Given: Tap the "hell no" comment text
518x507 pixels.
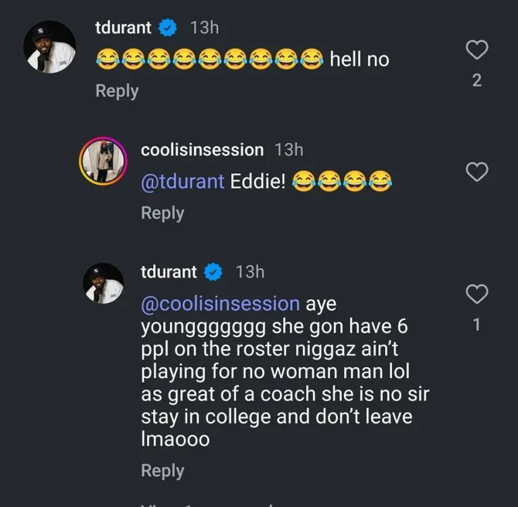Looking at the screenshot, I should [x=359, y=59].
